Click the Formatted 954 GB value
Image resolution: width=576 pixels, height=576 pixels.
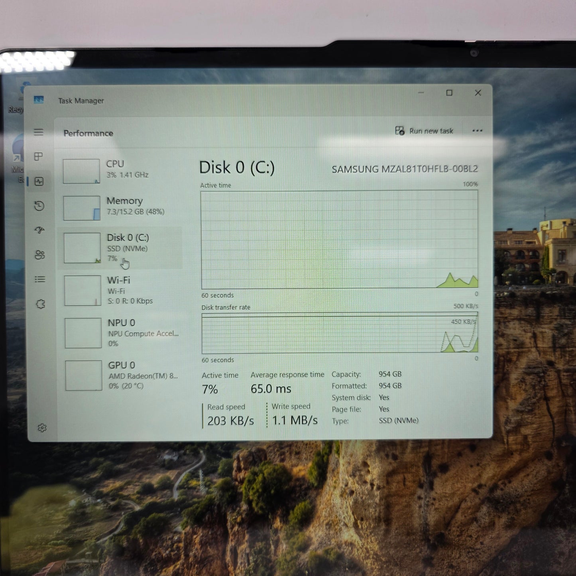tap(390, 385)
